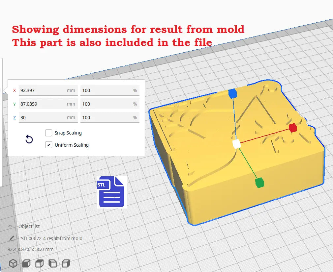Switch to front view cube icon
Image resolution: width=333 pixels, height=272 pixels.
[26, 263]
